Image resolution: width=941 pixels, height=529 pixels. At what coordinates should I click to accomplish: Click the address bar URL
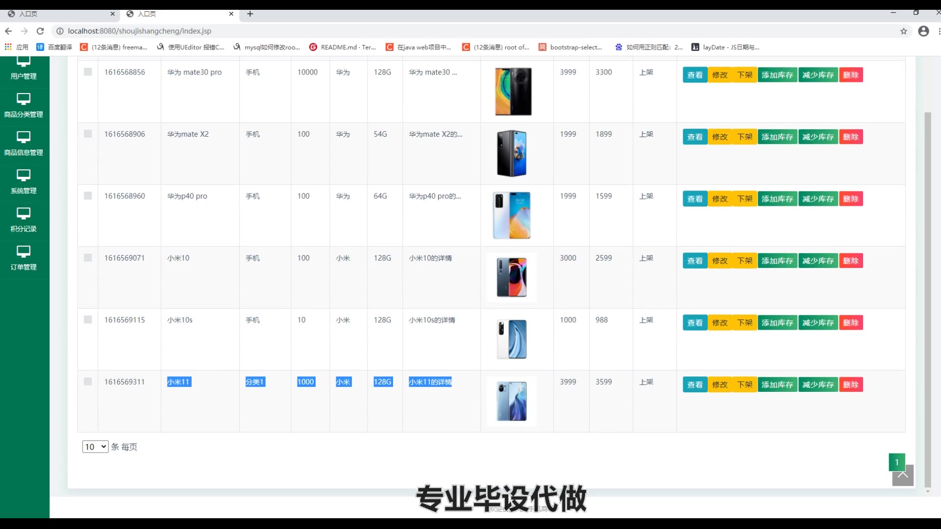[x=139, y=31]
